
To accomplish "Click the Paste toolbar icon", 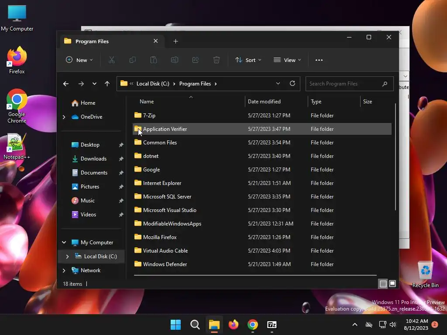I will tap(153, 60).
